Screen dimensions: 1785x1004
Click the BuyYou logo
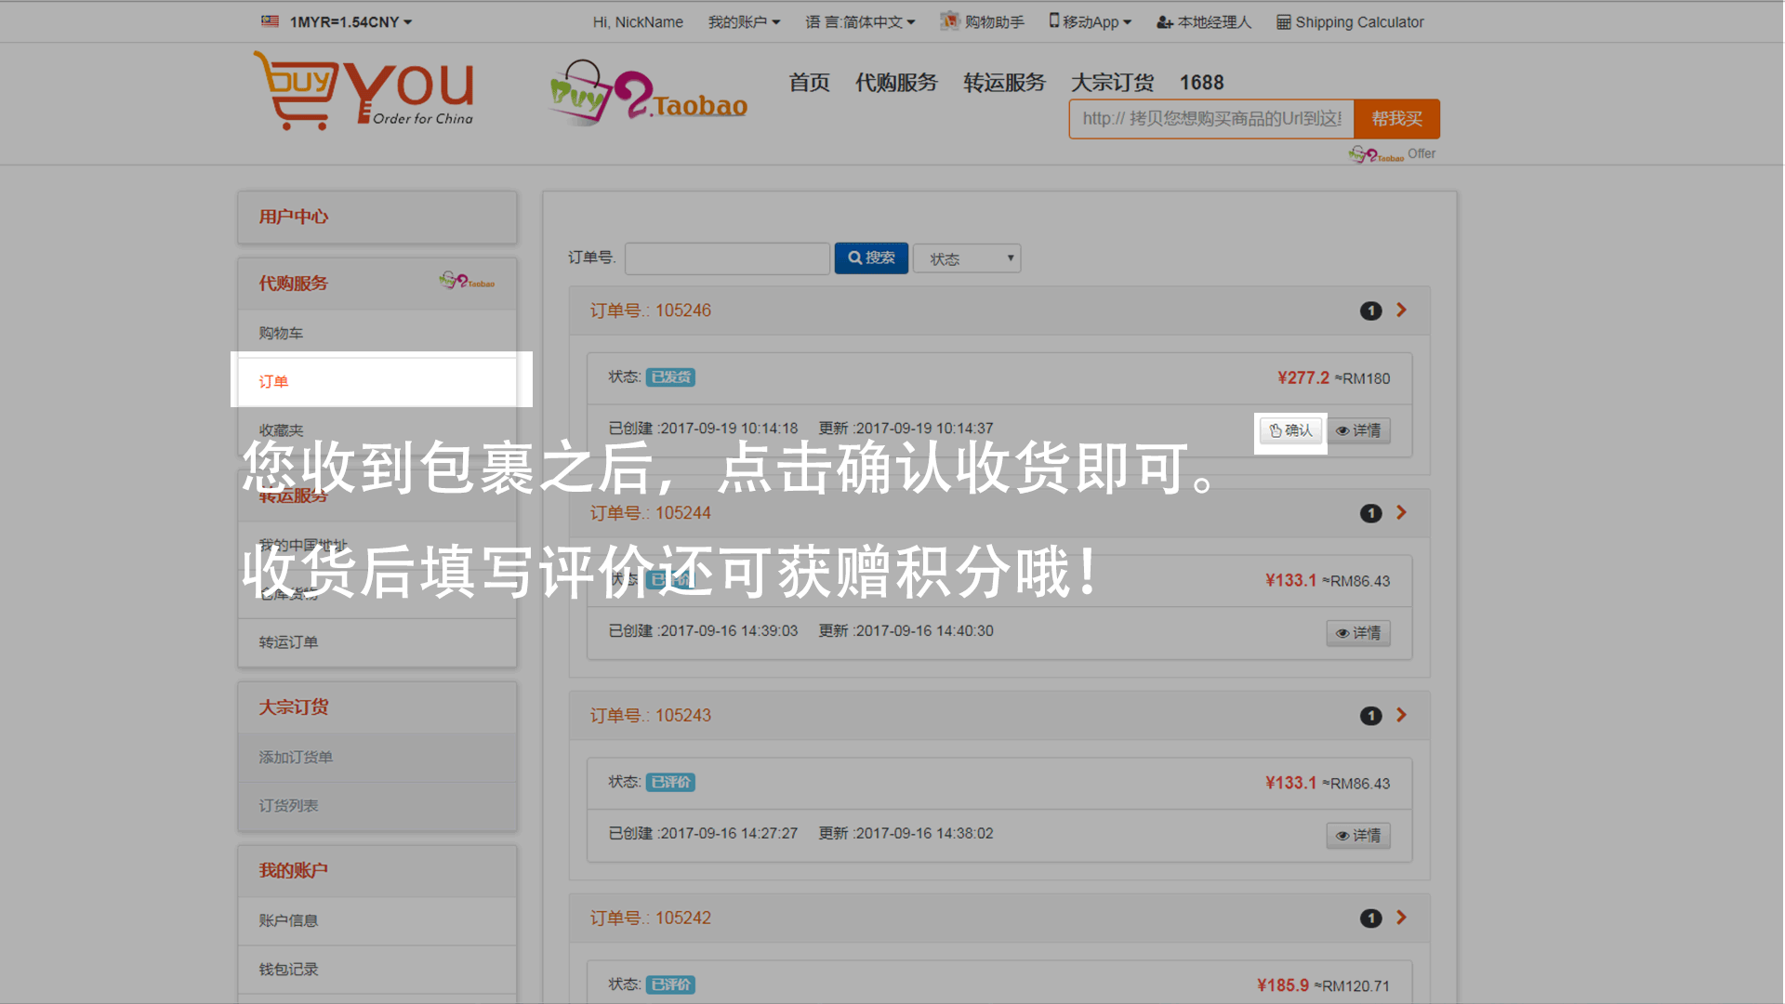pyautogui.click(x=364, y=91)
